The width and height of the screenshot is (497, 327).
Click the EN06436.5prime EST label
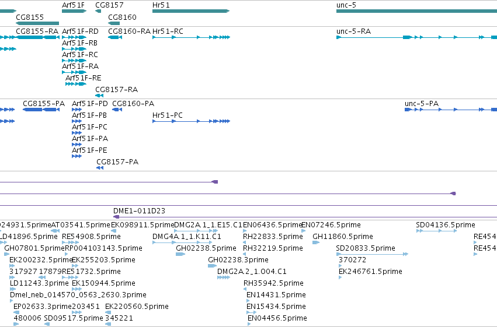click(x=273, y=225)
